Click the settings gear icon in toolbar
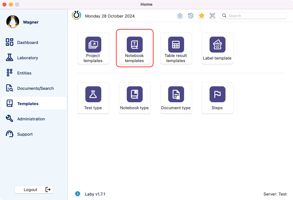The image size is (293, 200). pyautogui.click(x=180, y=16)
